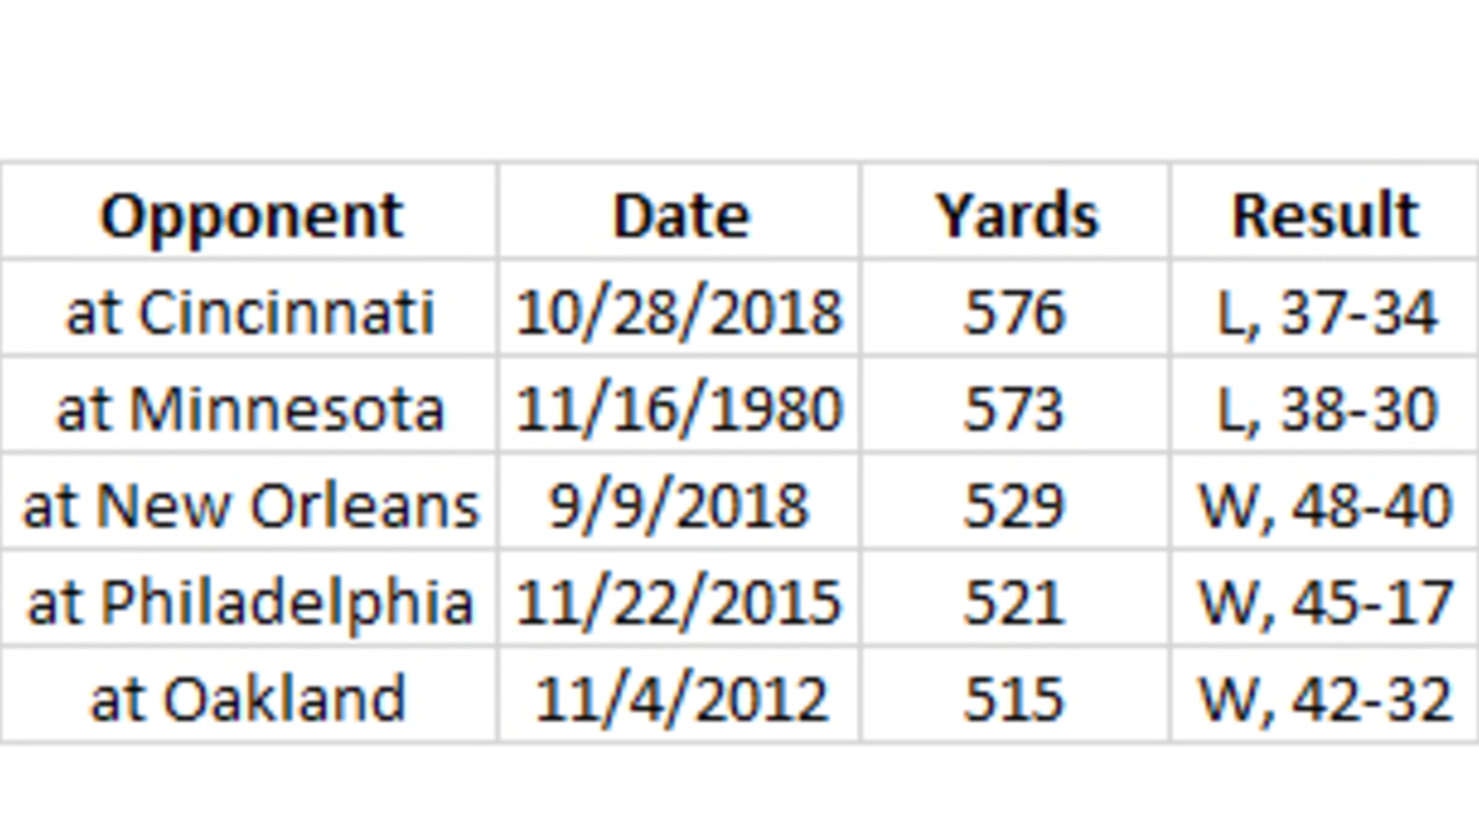This screenshot has width=1479, height=832.
Task: Click the 'at Cincinnati' cell
Action: pos(248,307)
